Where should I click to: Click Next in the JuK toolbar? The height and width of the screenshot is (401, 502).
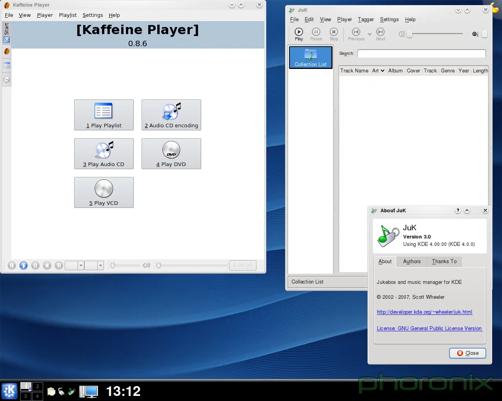(x=381, y=34)
